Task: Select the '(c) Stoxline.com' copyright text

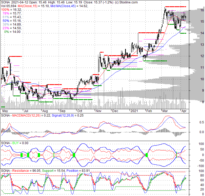Action: click(126, 2)
